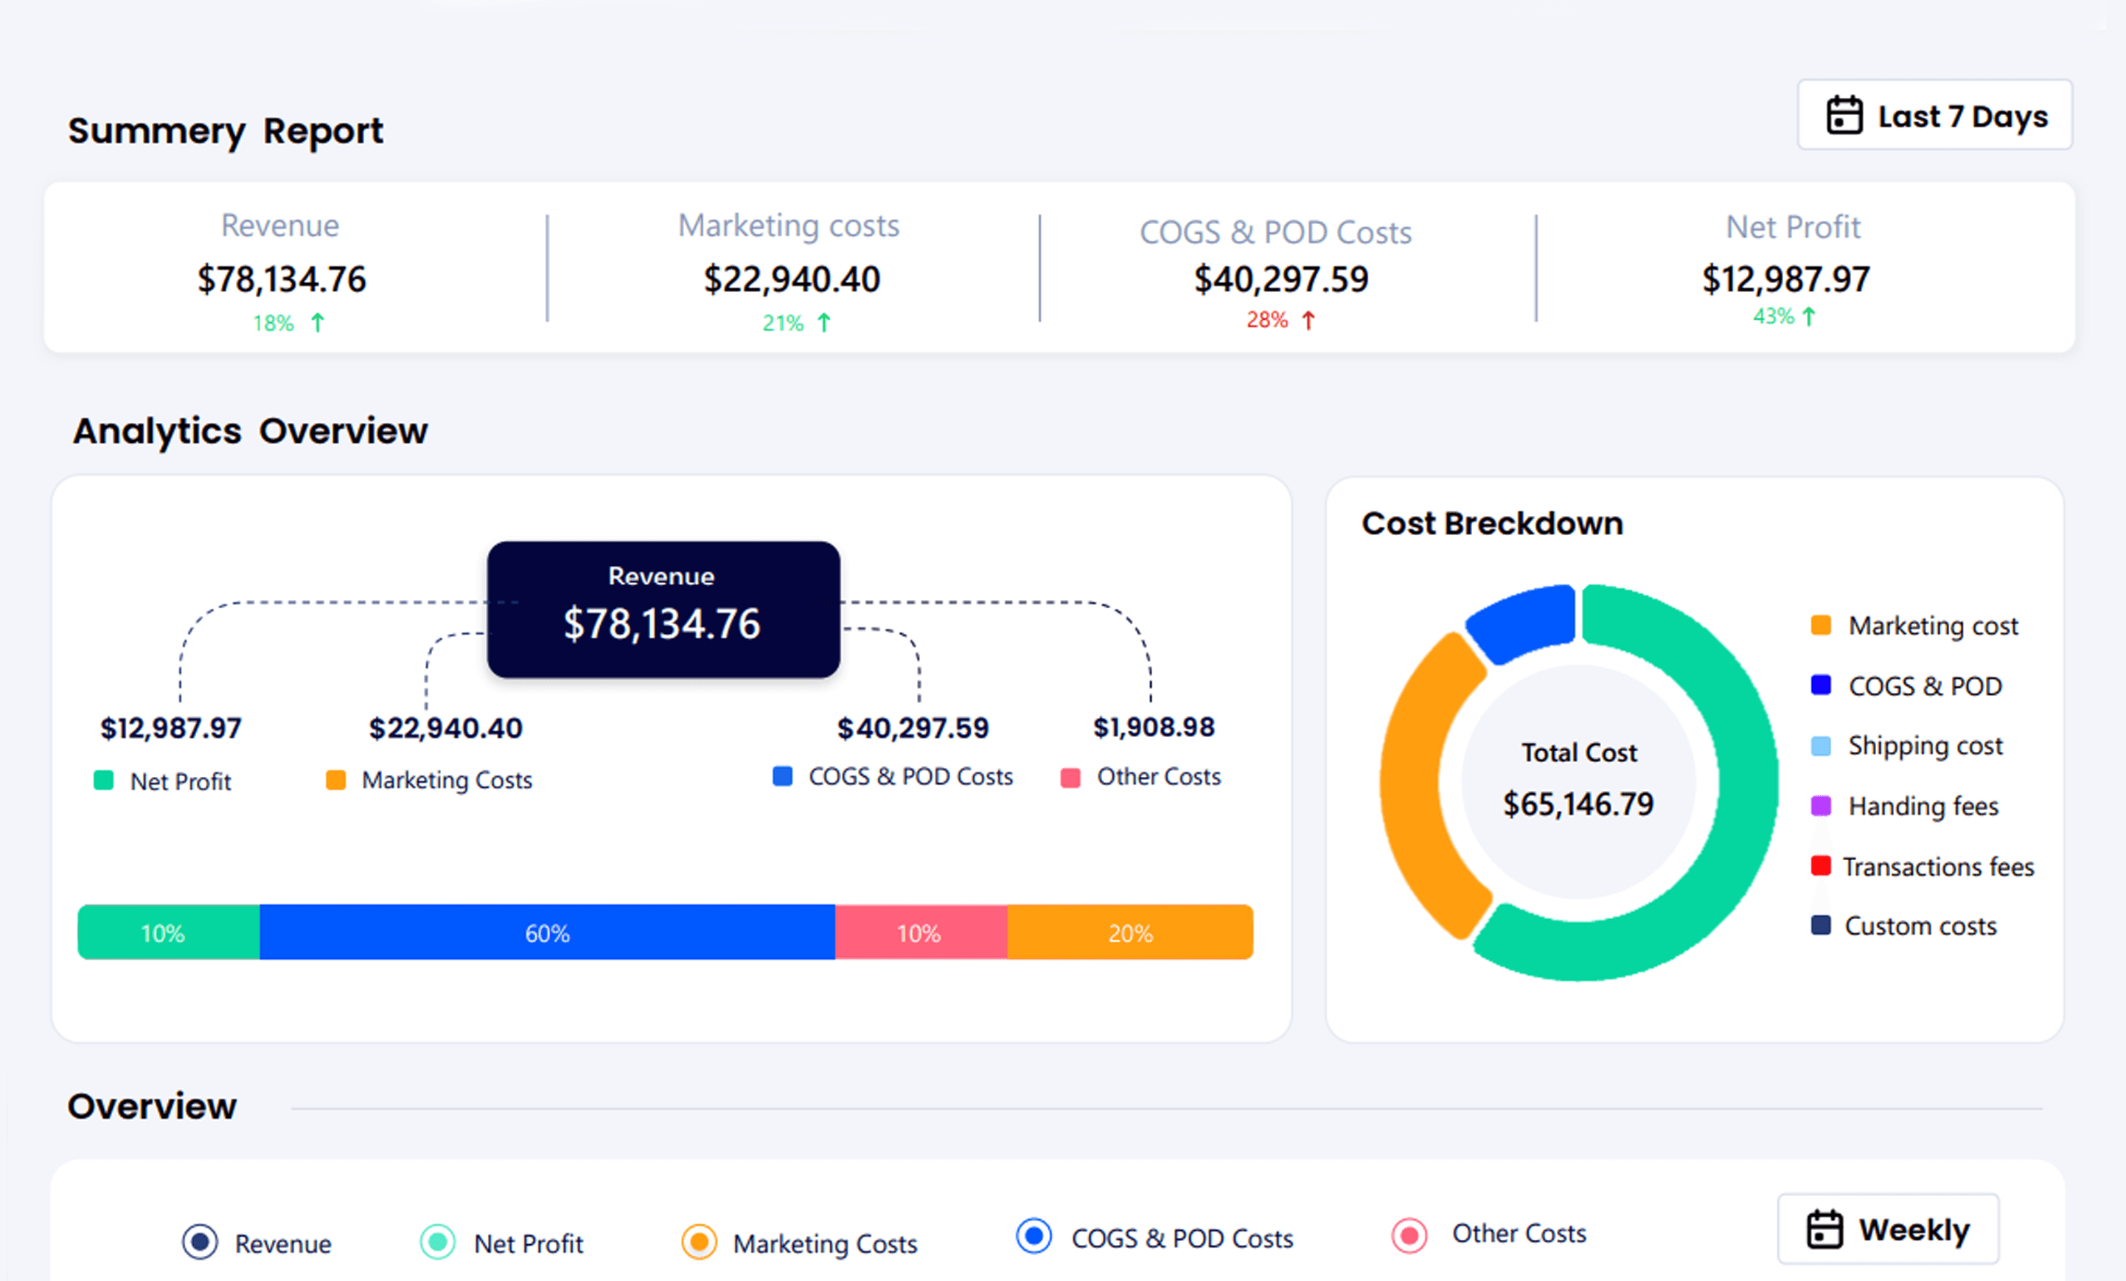Toggle Other Costs series radio button
This screenshot has width=2126, height=1281.
click(x=1409, y=1235)
